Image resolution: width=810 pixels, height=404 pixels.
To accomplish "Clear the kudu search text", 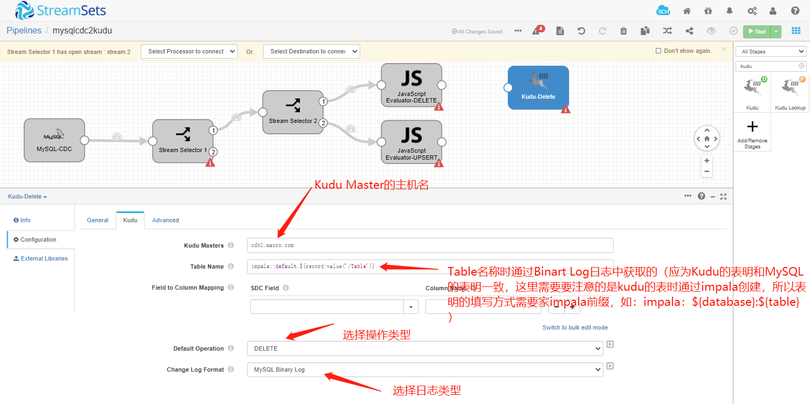I will tap(801, 66).
